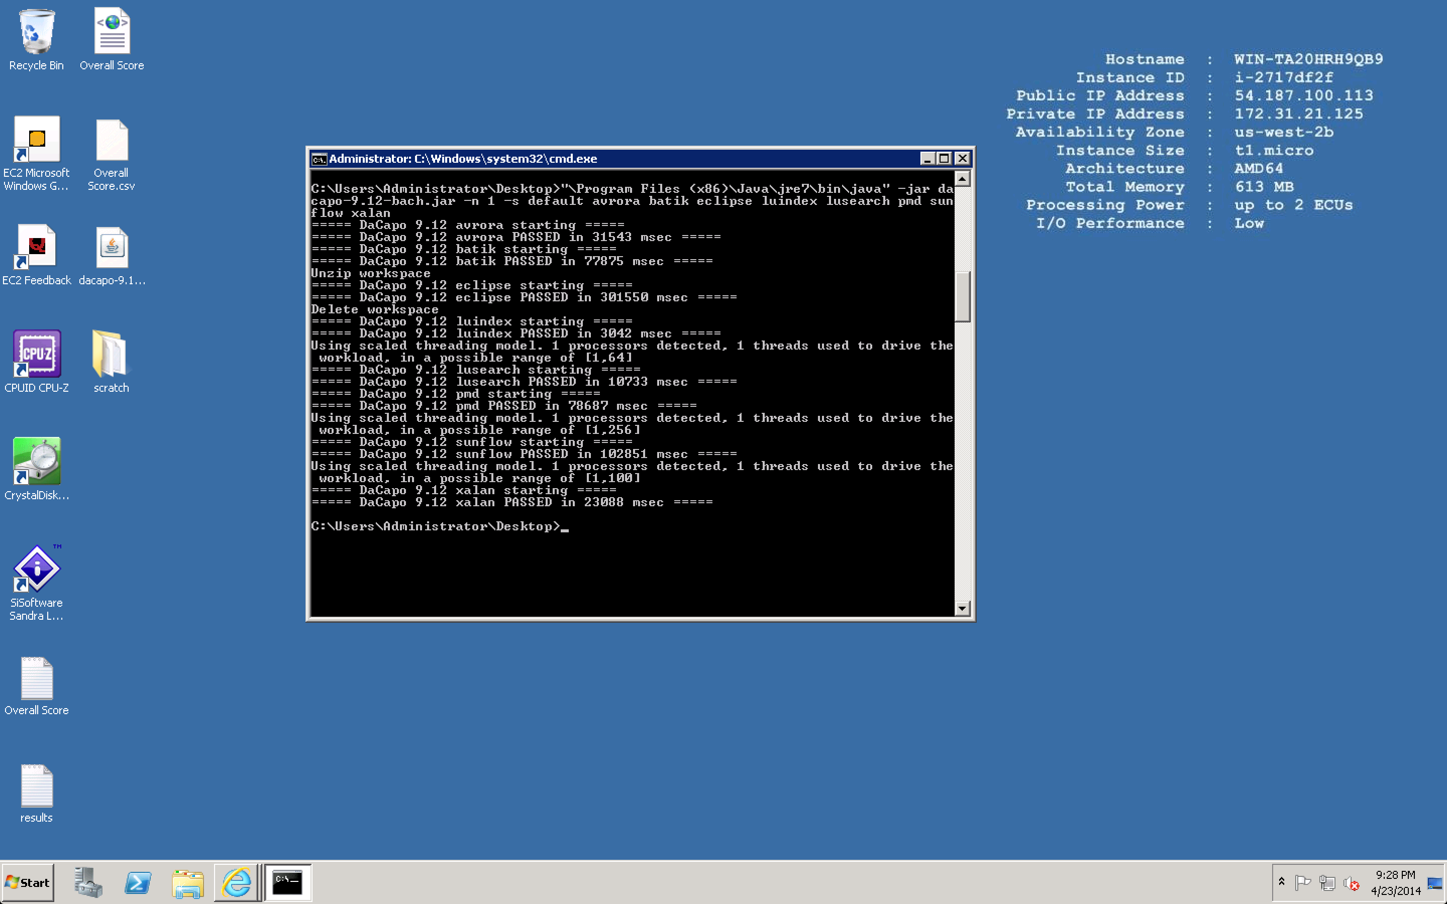Image resolution: width=1447 pixels, height=904 pixels.
Task: Launch the CrystalDisk shortcut icon
Action: (x=37, y=461)
